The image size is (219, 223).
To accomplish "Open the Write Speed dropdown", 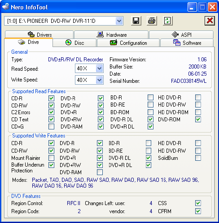I will click(99, 80).
